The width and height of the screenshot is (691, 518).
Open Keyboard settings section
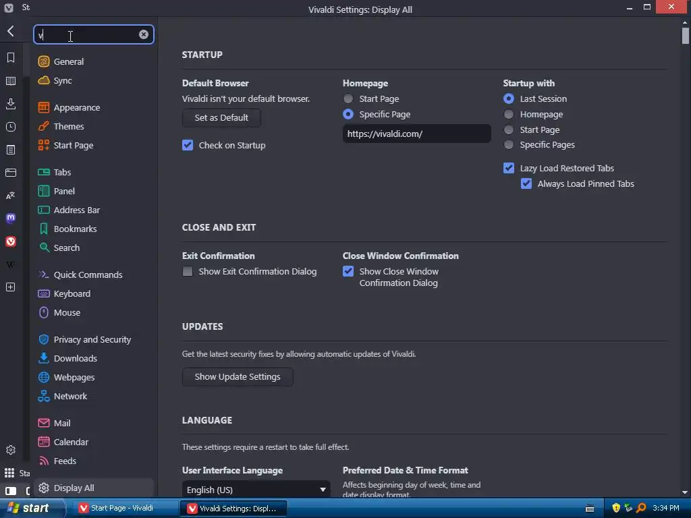(x=93, y=294)
